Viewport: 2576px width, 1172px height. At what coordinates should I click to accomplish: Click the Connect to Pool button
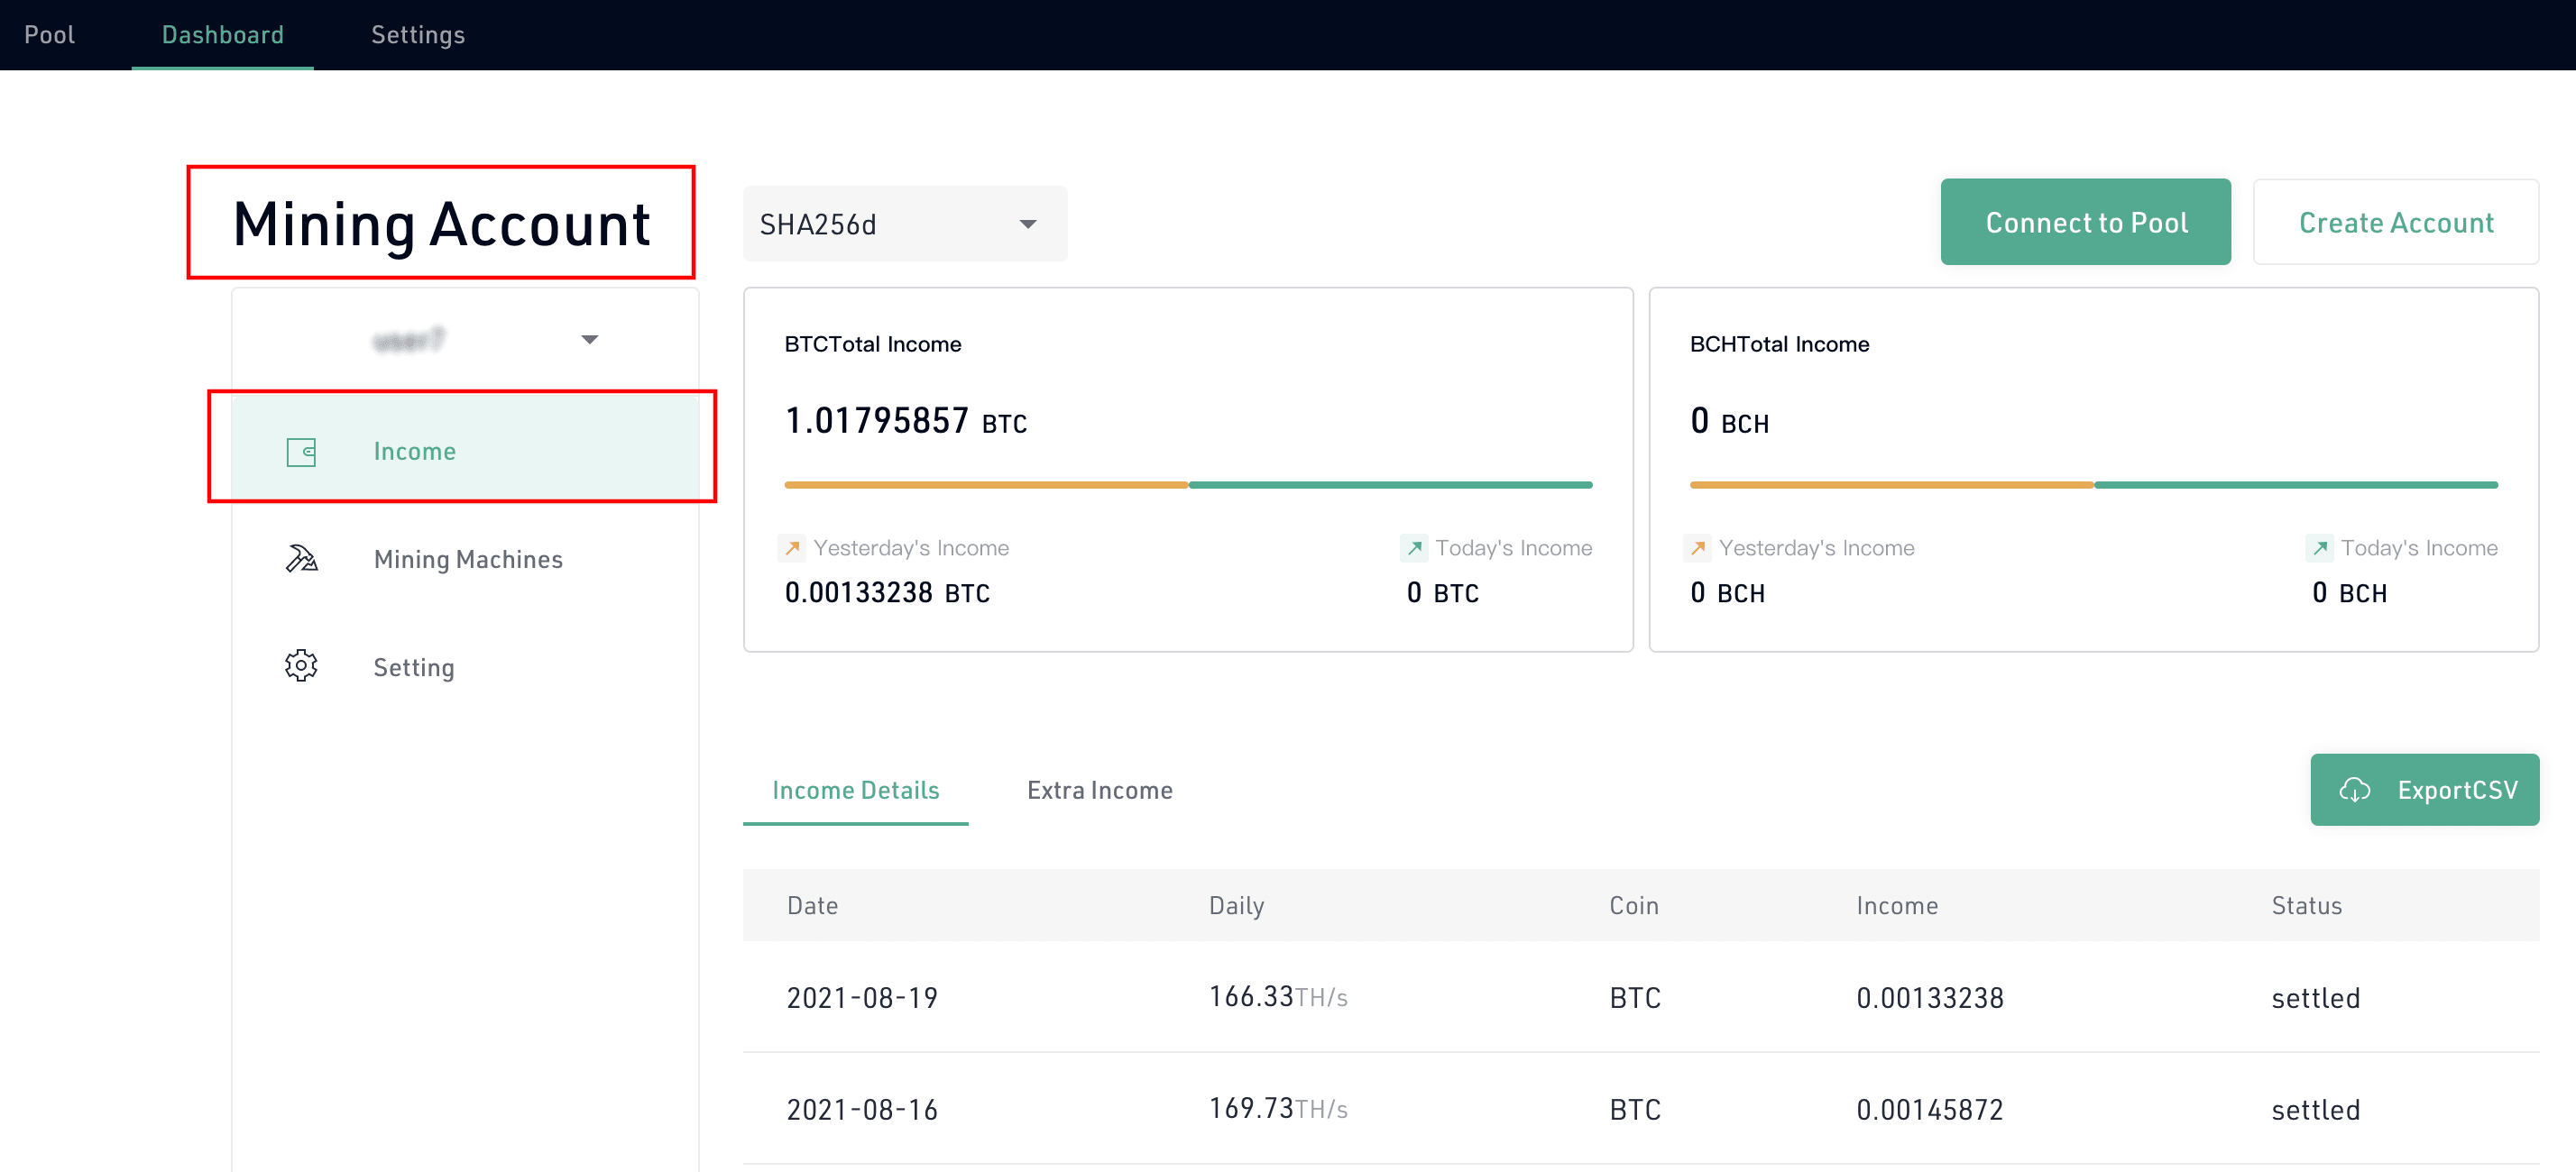pyautogui.click(x=2085, y=222)
